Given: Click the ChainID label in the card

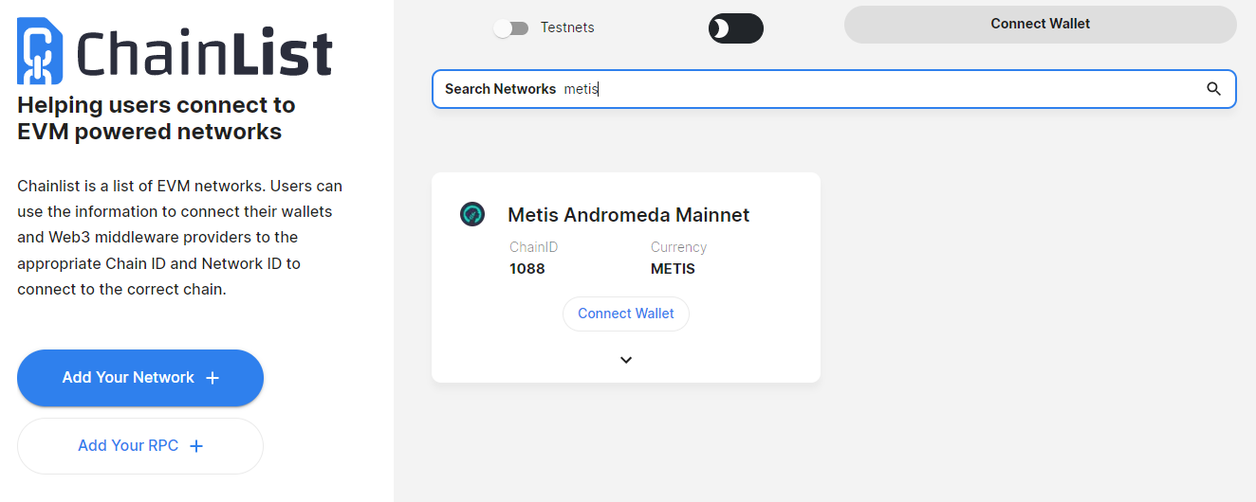Looking at the screenshot, I should pos(534,247).
